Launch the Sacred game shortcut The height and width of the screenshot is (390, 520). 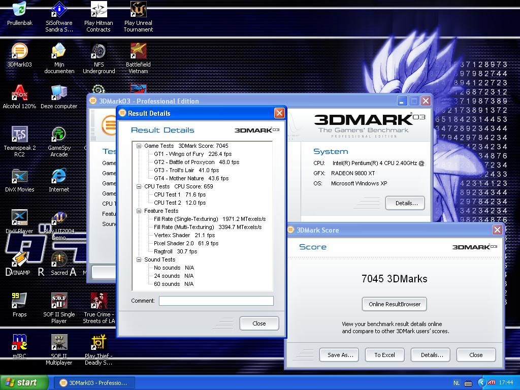(59, 264)
